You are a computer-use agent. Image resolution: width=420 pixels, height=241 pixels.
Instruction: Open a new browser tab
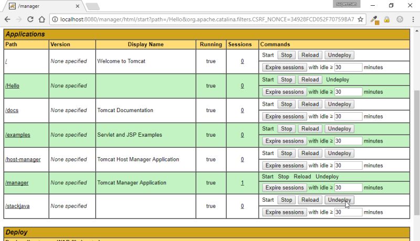pyautogui.click(x=93, y=6)
